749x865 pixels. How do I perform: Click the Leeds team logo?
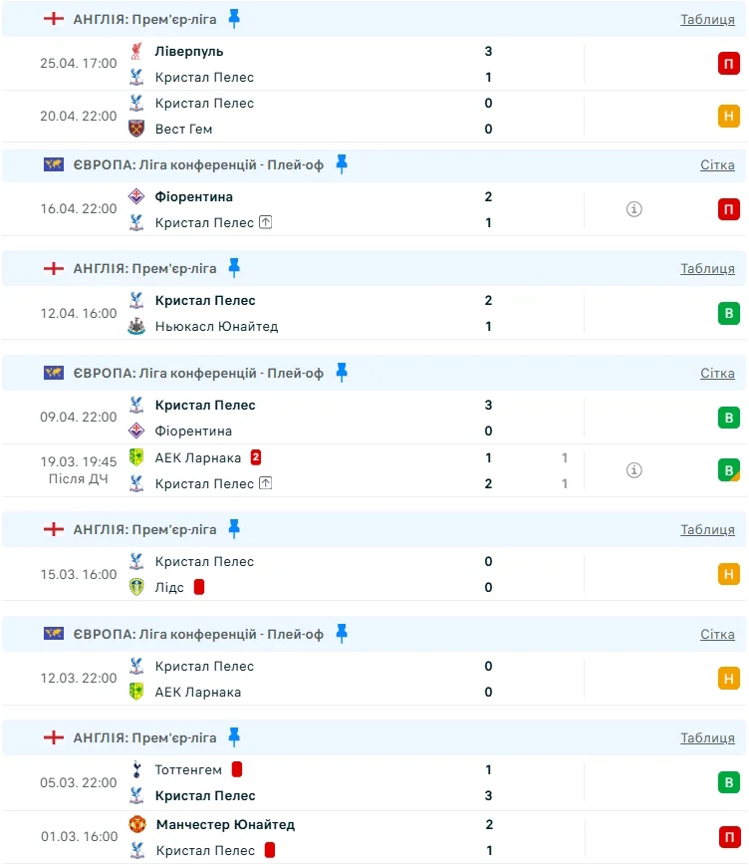(x=136, y=587)
